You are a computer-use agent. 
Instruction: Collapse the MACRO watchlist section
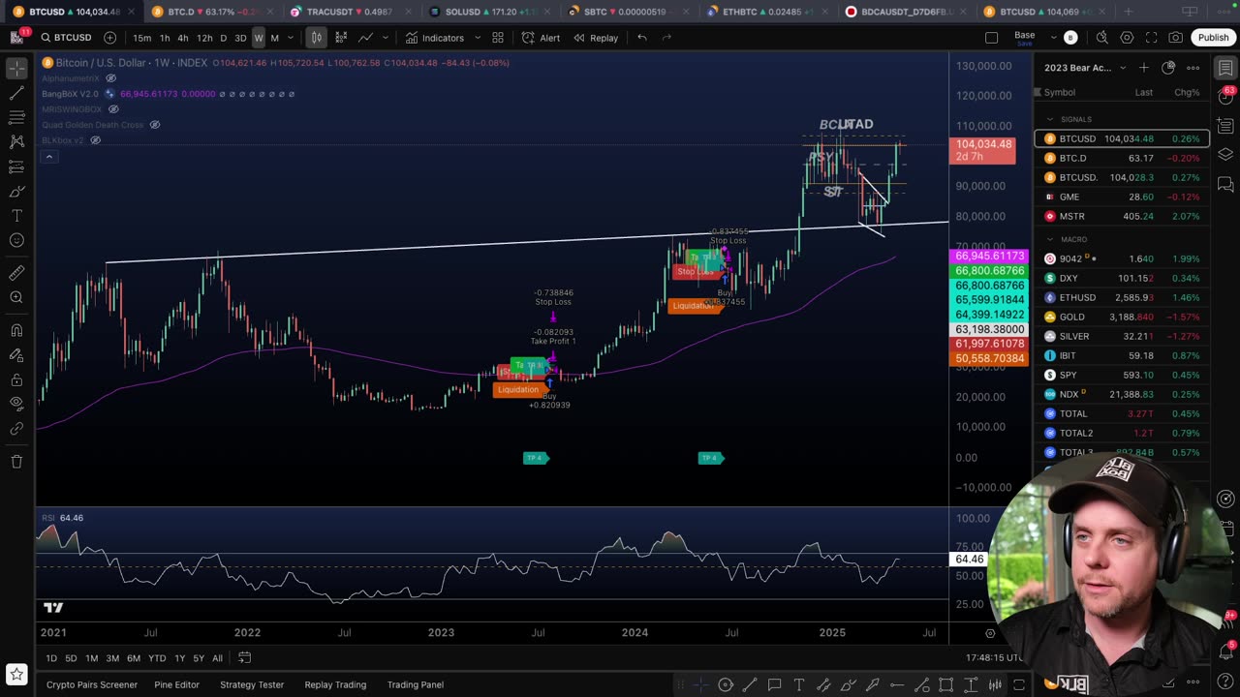(1050, 239)
